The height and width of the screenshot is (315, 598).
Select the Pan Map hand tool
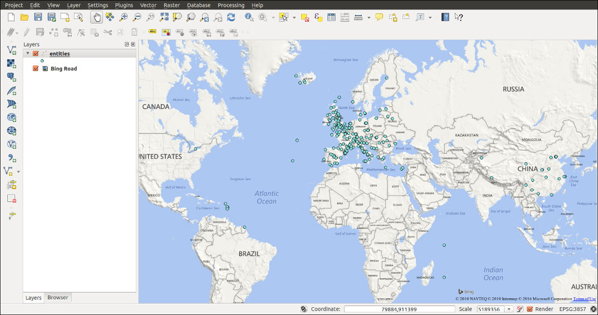pyautogui.click(x=96, y=17)
